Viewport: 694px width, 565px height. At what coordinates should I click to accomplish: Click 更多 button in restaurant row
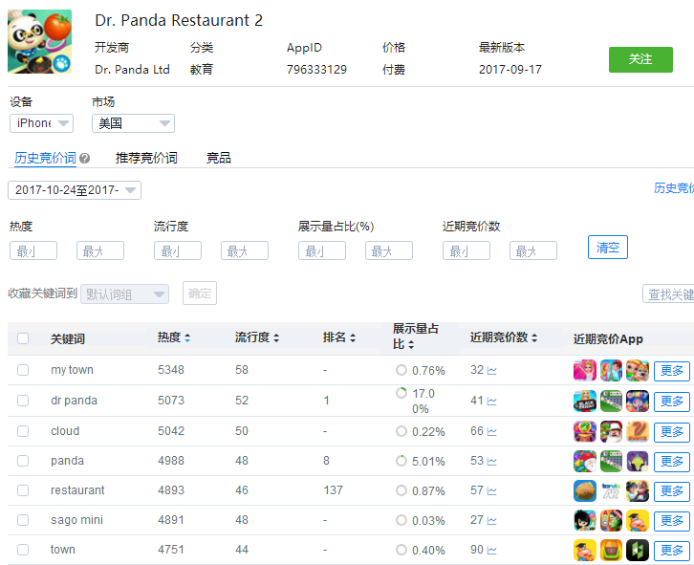coord(672,491)
